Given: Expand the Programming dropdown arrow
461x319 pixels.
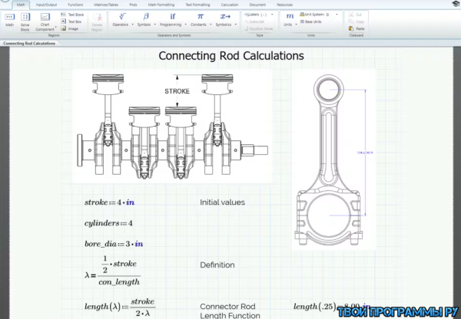Looking at the screenshot, I should click(185, 25).
